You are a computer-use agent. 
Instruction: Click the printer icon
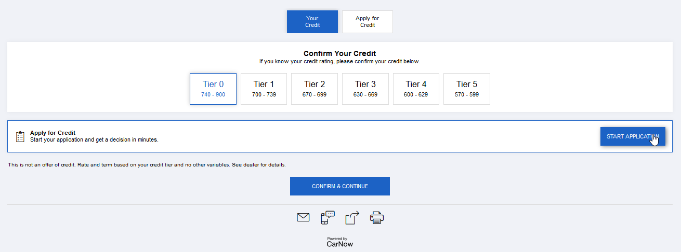pyautogui.click(x=377, y=217)
